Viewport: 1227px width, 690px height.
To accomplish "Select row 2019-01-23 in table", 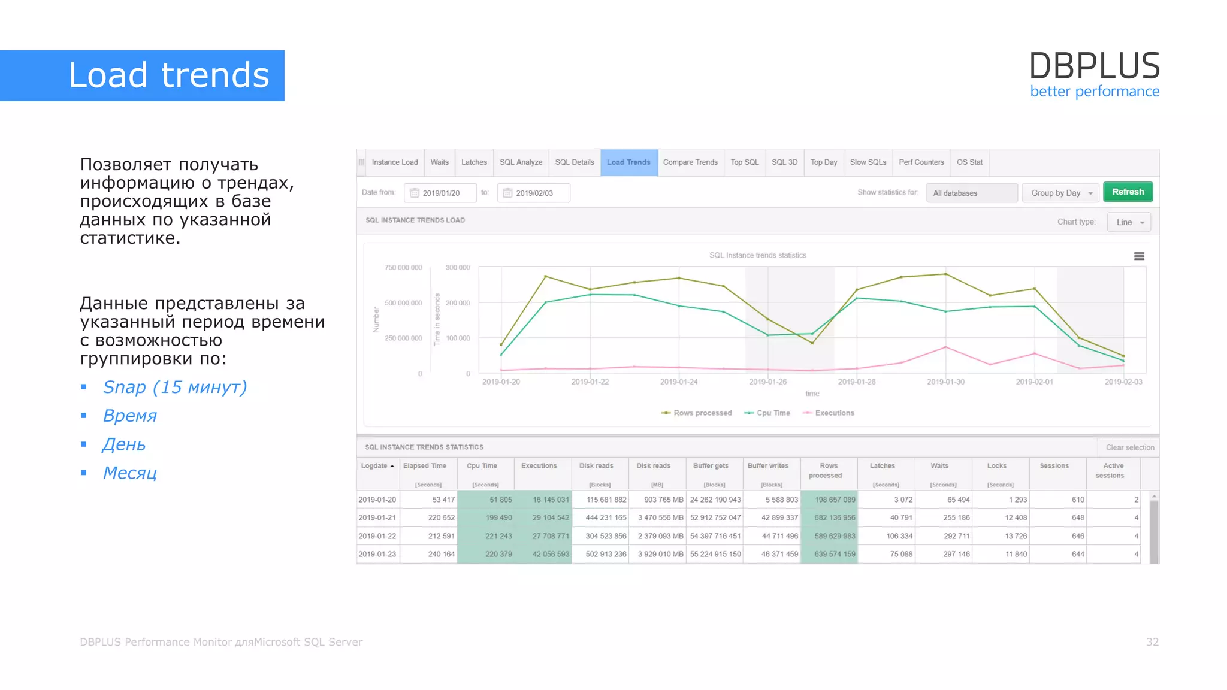I will (749, 554).
